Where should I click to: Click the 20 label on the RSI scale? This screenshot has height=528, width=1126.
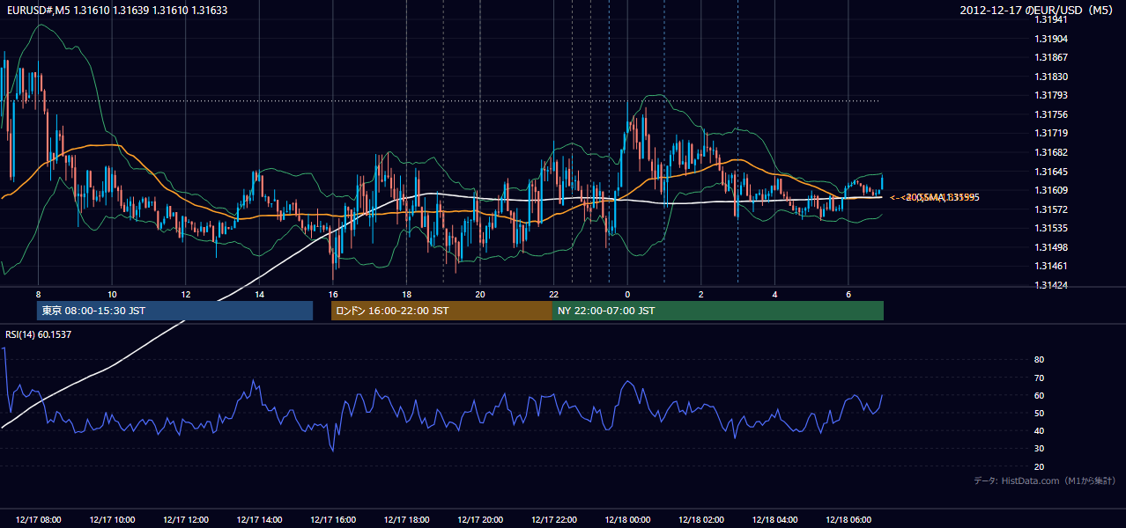point(1039,466)
